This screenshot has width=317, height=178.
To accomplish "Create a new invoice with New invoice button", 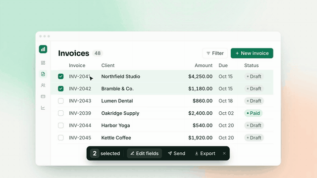I will 252,53.
